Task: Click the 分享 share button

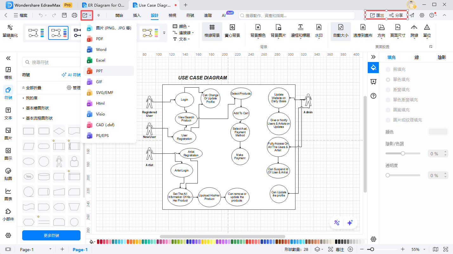Action: click(396, 15)
